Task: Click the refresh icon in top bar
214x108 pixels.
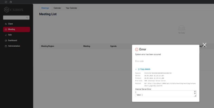Action: [x=6, y=2]
